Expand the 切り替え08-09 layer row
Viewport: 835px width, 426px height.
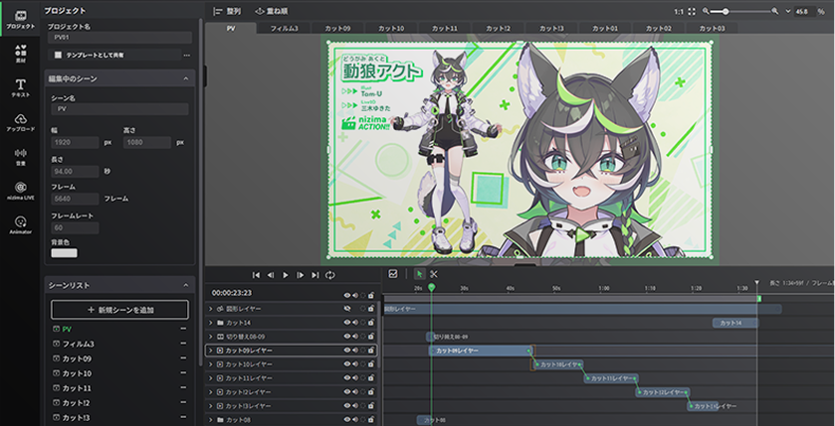(211, 337)
